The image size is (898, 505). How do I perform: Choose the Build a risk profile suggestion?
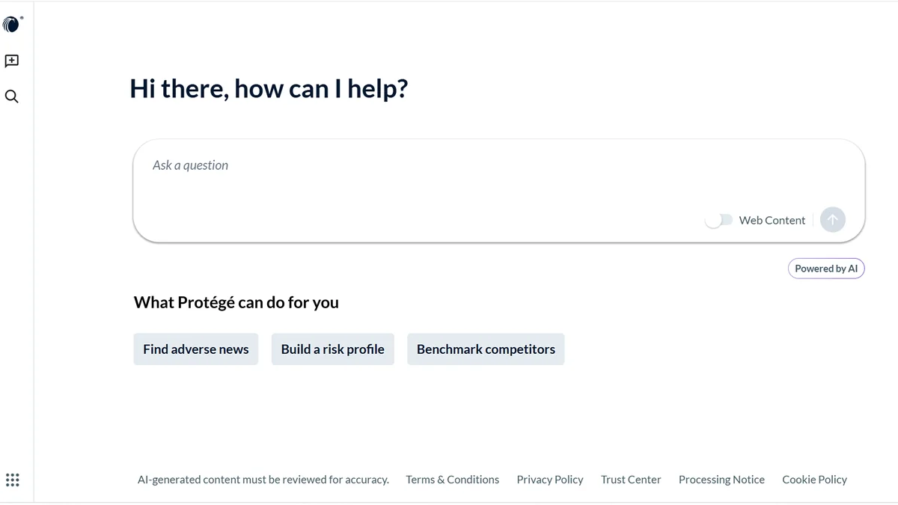click(333, 349)
